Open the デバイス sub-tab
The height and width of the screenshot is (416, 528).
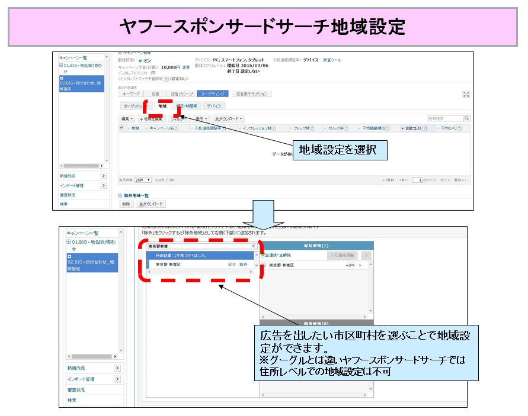[x=214, y=106]
